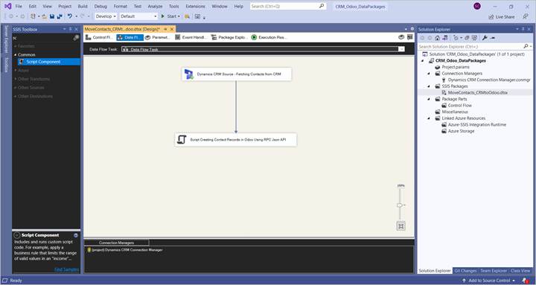Click the Search Solution Explorer field

[x=475, y=46]
